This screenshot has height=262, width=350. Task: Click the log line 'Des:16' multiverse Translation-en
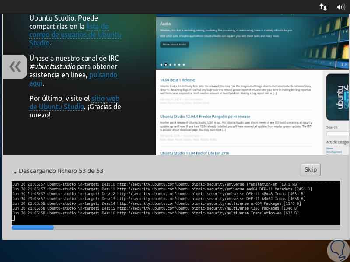coord(155,213)
